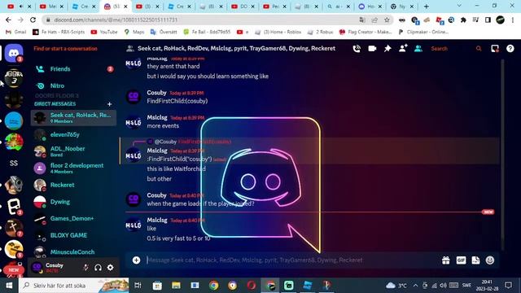
Task: Open DM with Reckeret
Action: 74,185
